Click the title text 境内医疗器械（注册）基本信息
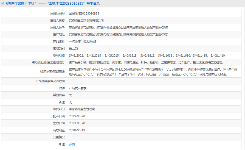Viewport: 245px width, 150px height. (52, 4)
